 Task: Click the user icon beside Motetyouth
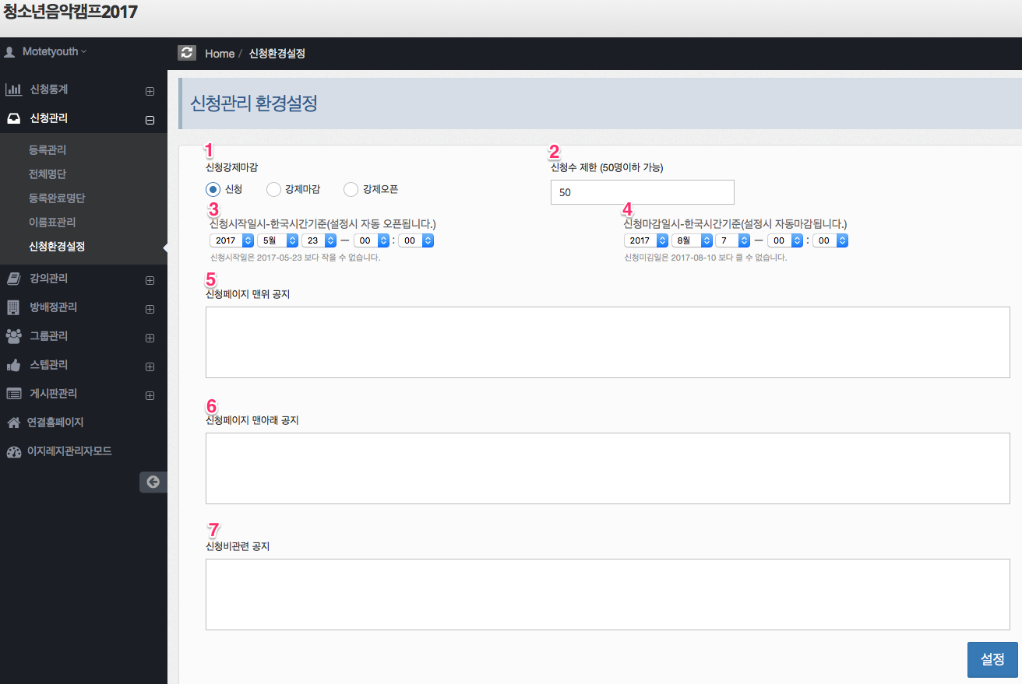pyautogui.click(x=10, y=52)
